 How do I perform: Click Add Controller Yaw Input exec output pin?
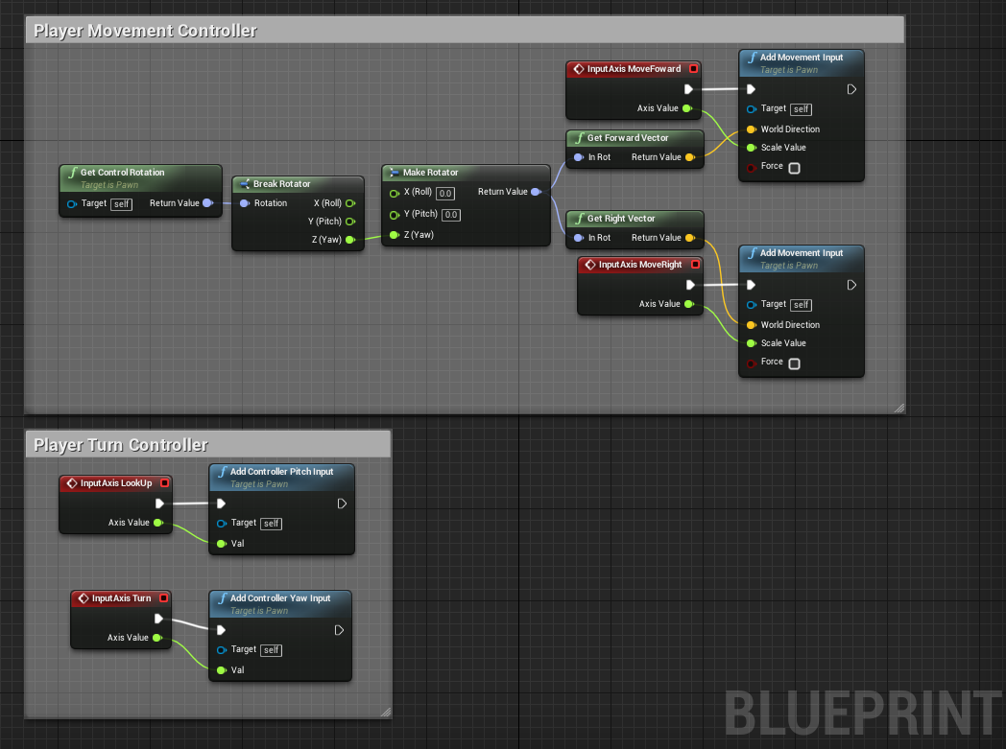(x=340, y=630)
